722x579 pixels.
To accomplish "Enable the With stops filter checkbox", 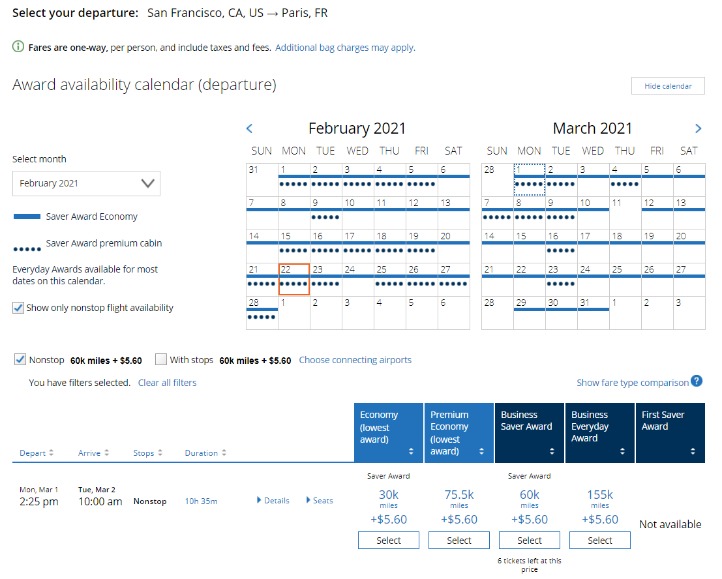I will pyautogui.click(x=160, y=359).
